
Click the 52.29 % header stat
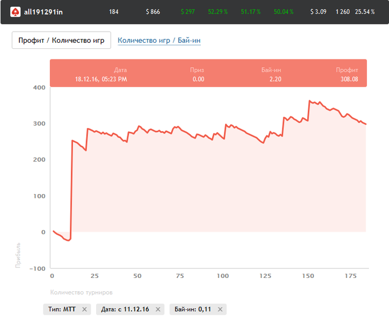click(218, 12)
